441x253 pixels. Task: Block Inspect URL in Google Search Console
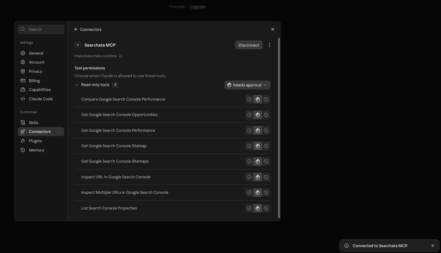tap(266, 177)
